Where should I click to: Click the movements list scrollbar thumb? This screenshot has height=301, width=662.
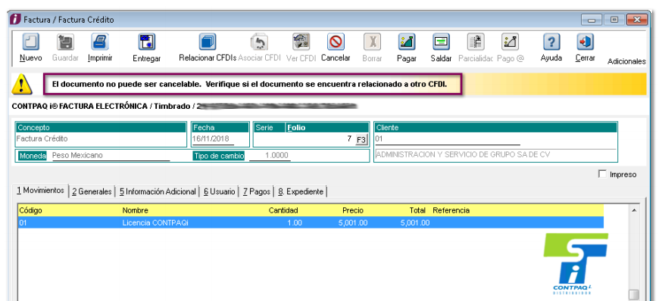coord(634,295)
